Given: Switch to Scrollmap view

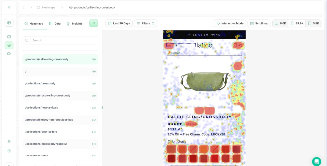Looking at the screenshot, I should (x=259, y=23).
